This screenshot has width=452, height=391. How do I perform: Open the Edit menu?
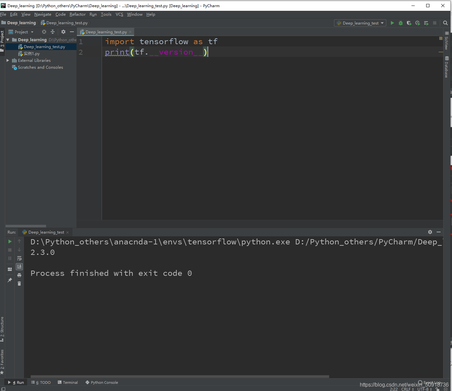pos(14,14)
